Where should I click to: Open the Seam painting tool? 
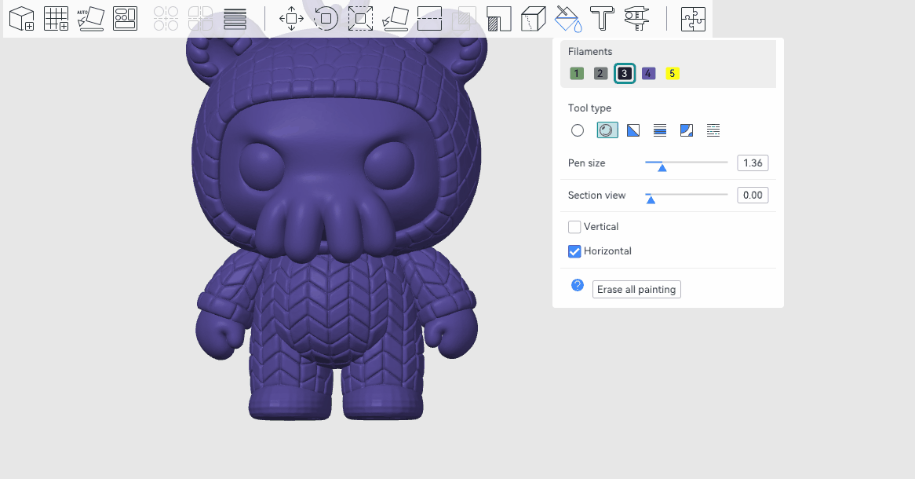pos(534,19)
